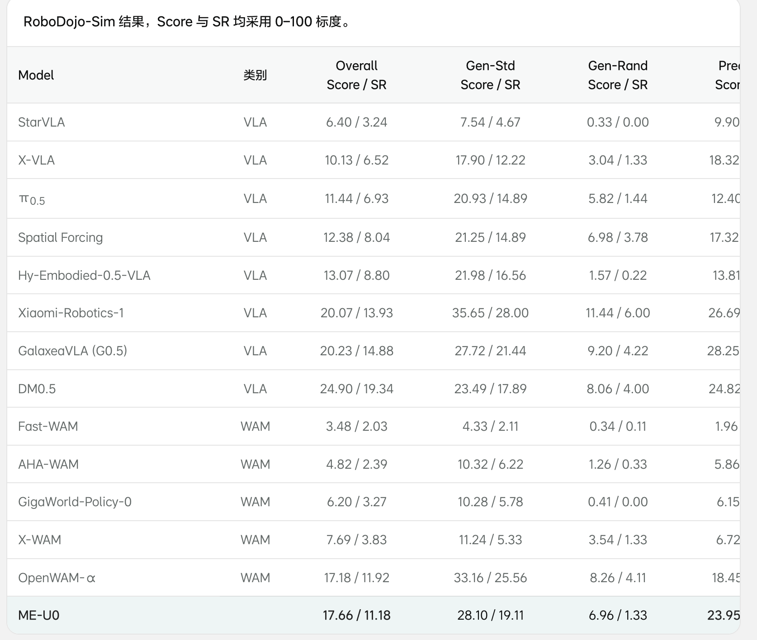Click Gen-Rand value 0.33 / 0.00 for StarVLA
The image size is (757, 640).
pyautogui.click(x=618, y=122)
